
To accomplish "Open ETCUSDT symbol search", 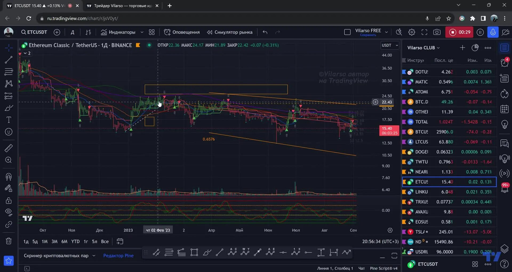I will [x=34, y=32].
